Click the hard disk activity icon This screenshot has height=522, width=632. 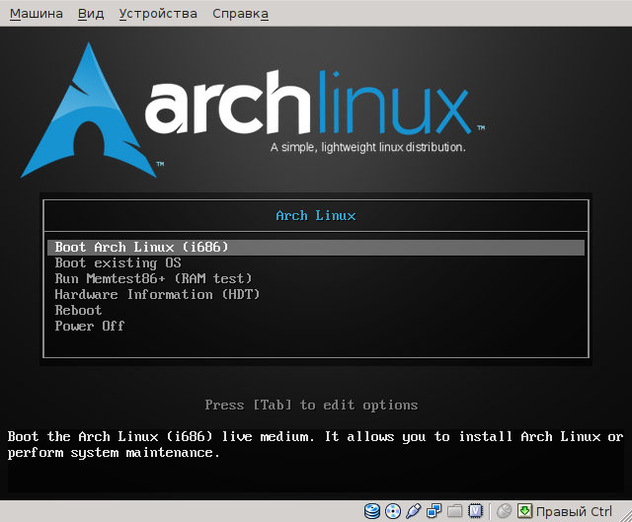pyautogui.click(x=371, y=511)
